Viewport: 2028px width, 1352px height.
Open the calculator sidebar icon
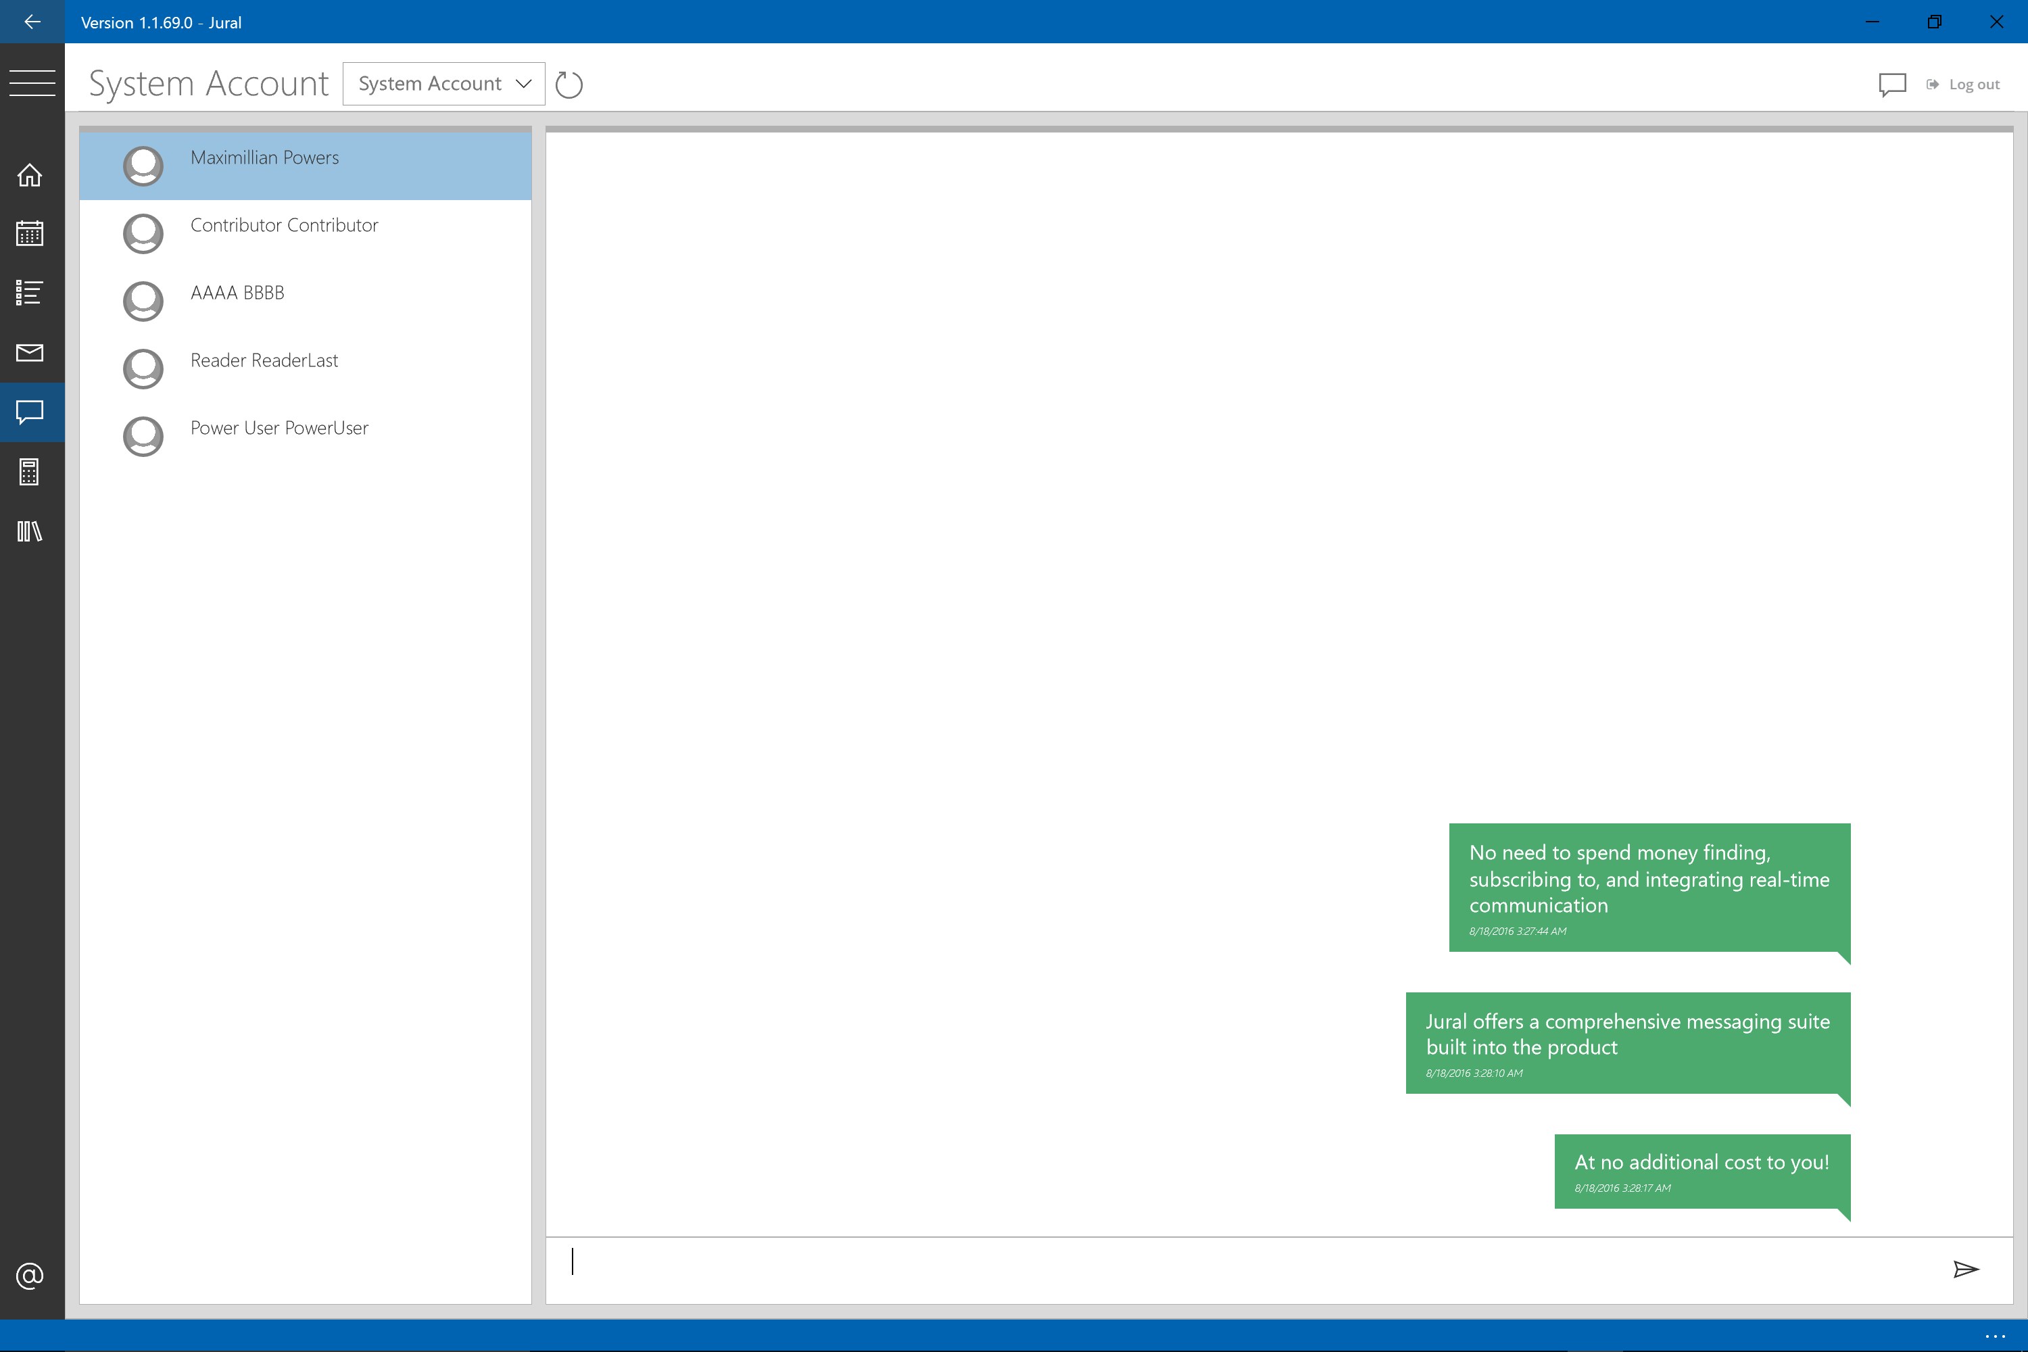coord(30,472)
